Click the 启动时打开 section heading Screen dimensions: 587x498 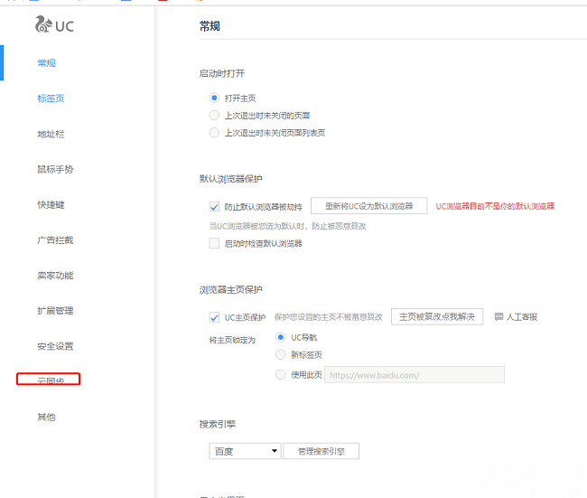click(222, 73)
